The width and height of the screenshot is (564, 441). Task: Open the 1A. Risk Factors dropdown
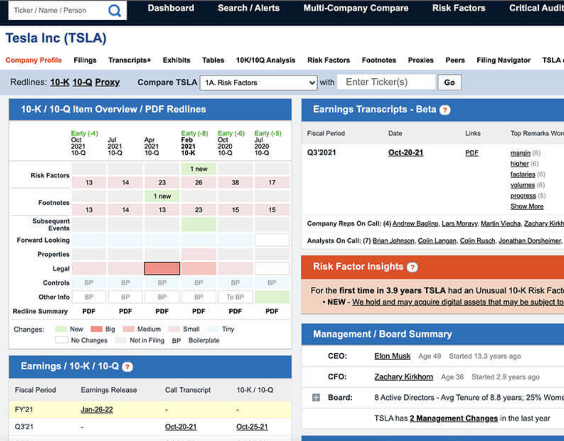pyautogui.click(x=258, y=83)
